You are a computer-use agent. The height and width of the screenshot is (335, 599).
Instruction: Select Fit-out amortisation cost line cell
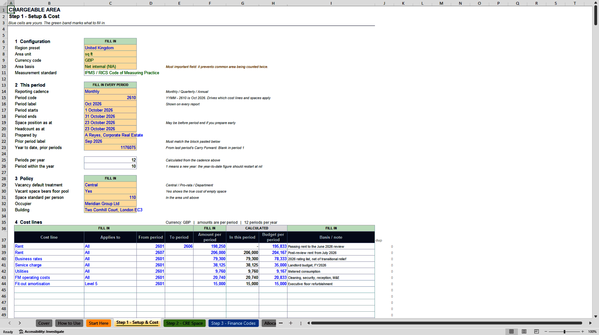point(49,283)
